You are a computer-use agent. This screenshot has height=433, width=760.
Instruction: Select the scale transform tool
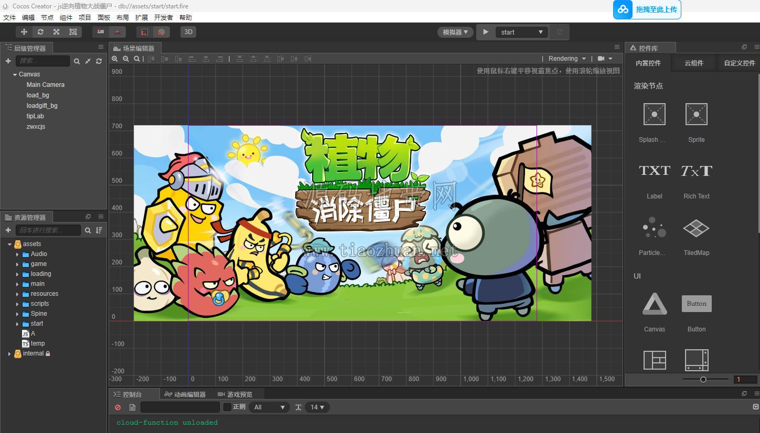tap(57, 32)
